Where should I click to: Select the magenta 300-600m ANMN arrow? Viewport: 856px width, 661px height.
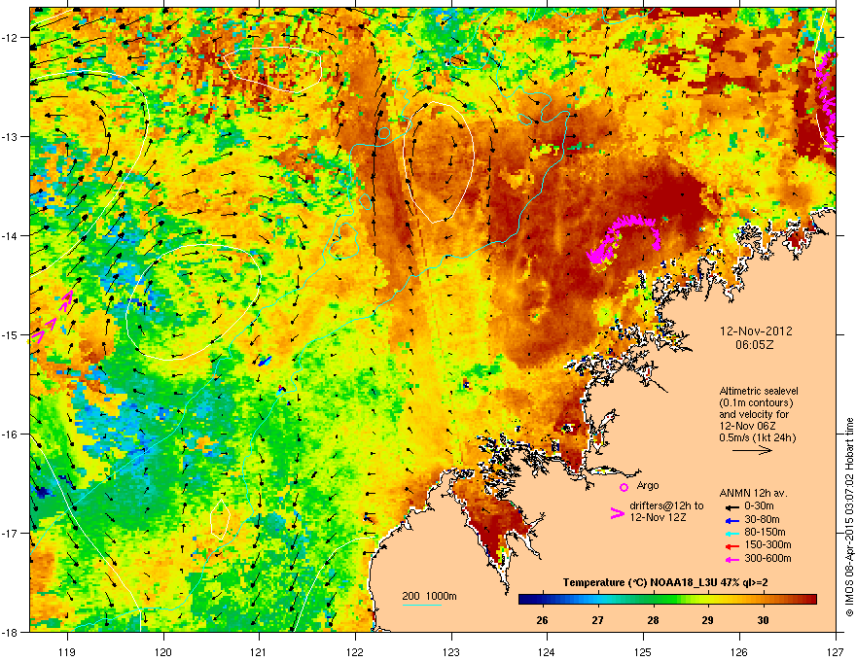(731, 559)
